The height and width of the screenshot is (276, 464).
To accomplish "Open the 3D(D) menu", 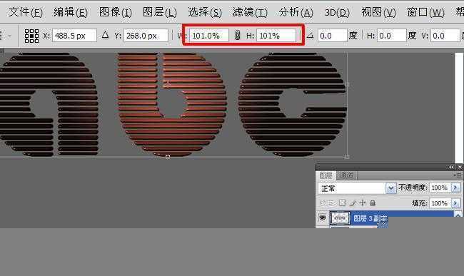I will pos(337,12).
